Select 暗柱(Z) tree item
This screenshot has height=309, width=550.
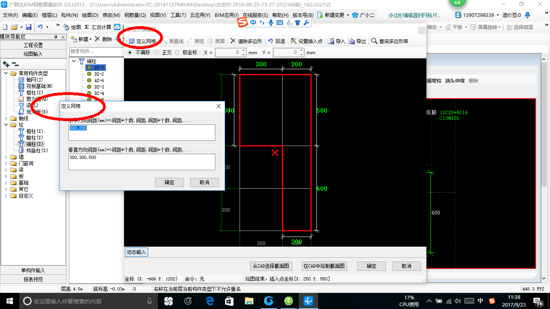coord(31,138)
